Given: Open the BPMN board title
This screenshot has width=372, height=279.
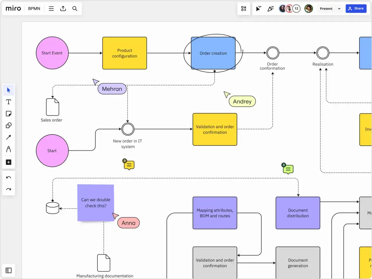Looking at the screenshot, I should click(34, 8).
